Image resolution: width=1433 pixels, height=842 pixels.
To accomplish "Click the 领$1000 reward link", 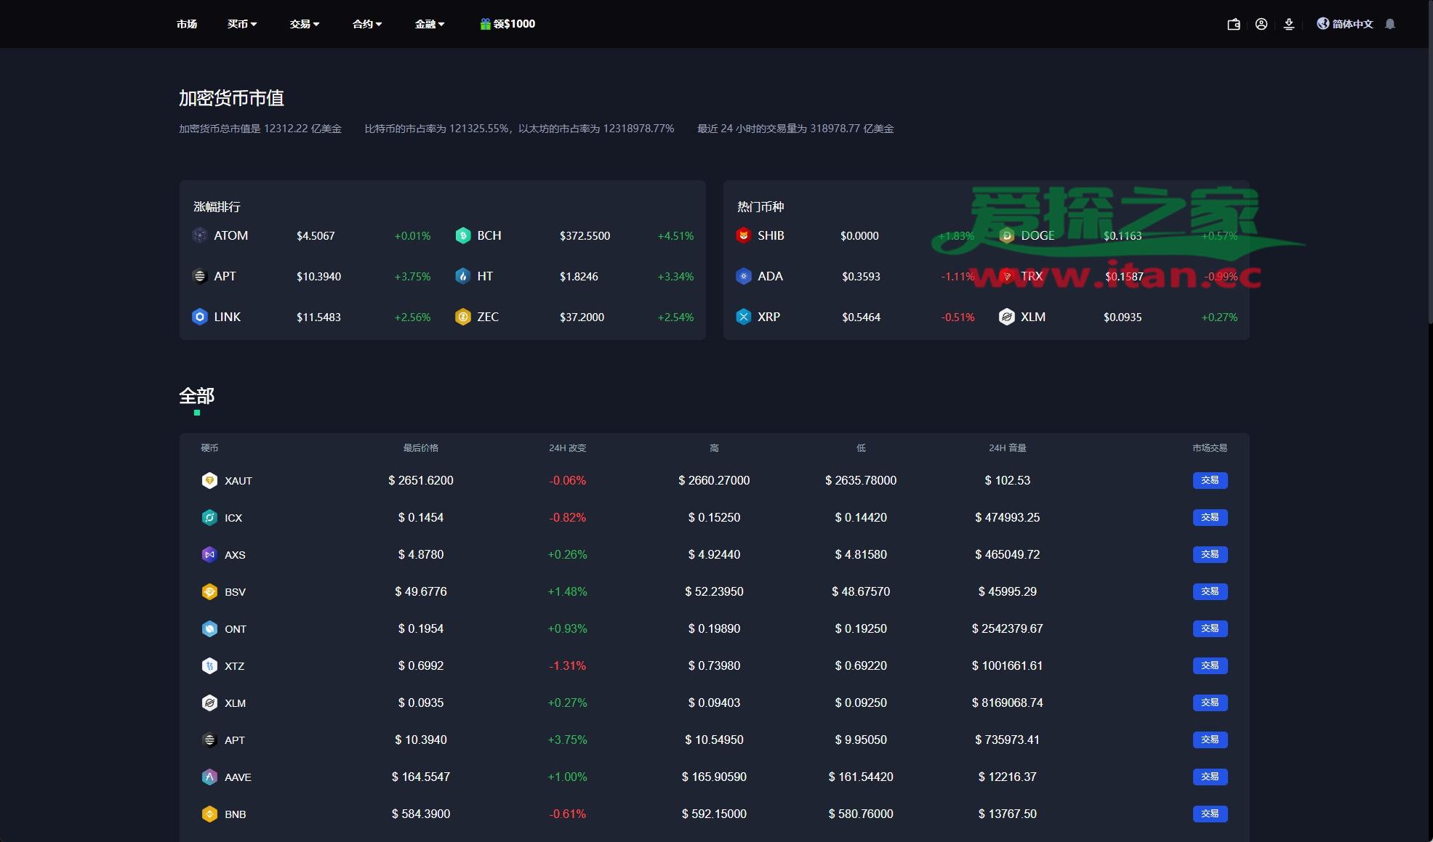I will pyautogui.click(x=508, y=24).
